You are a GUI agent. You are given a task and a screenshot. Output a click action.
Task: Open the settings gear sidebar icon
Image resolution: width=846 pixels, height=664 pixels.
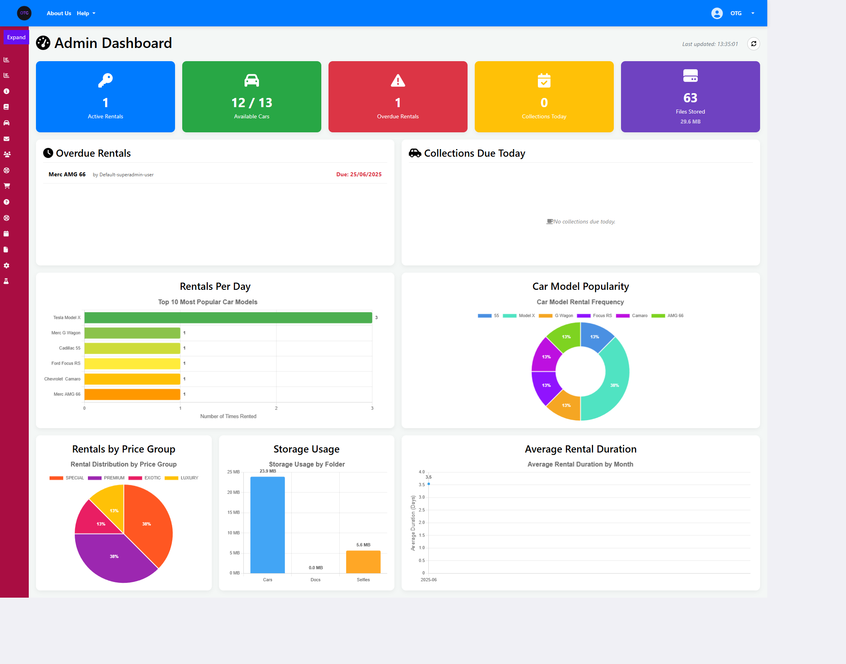click(x=6, y=265)
